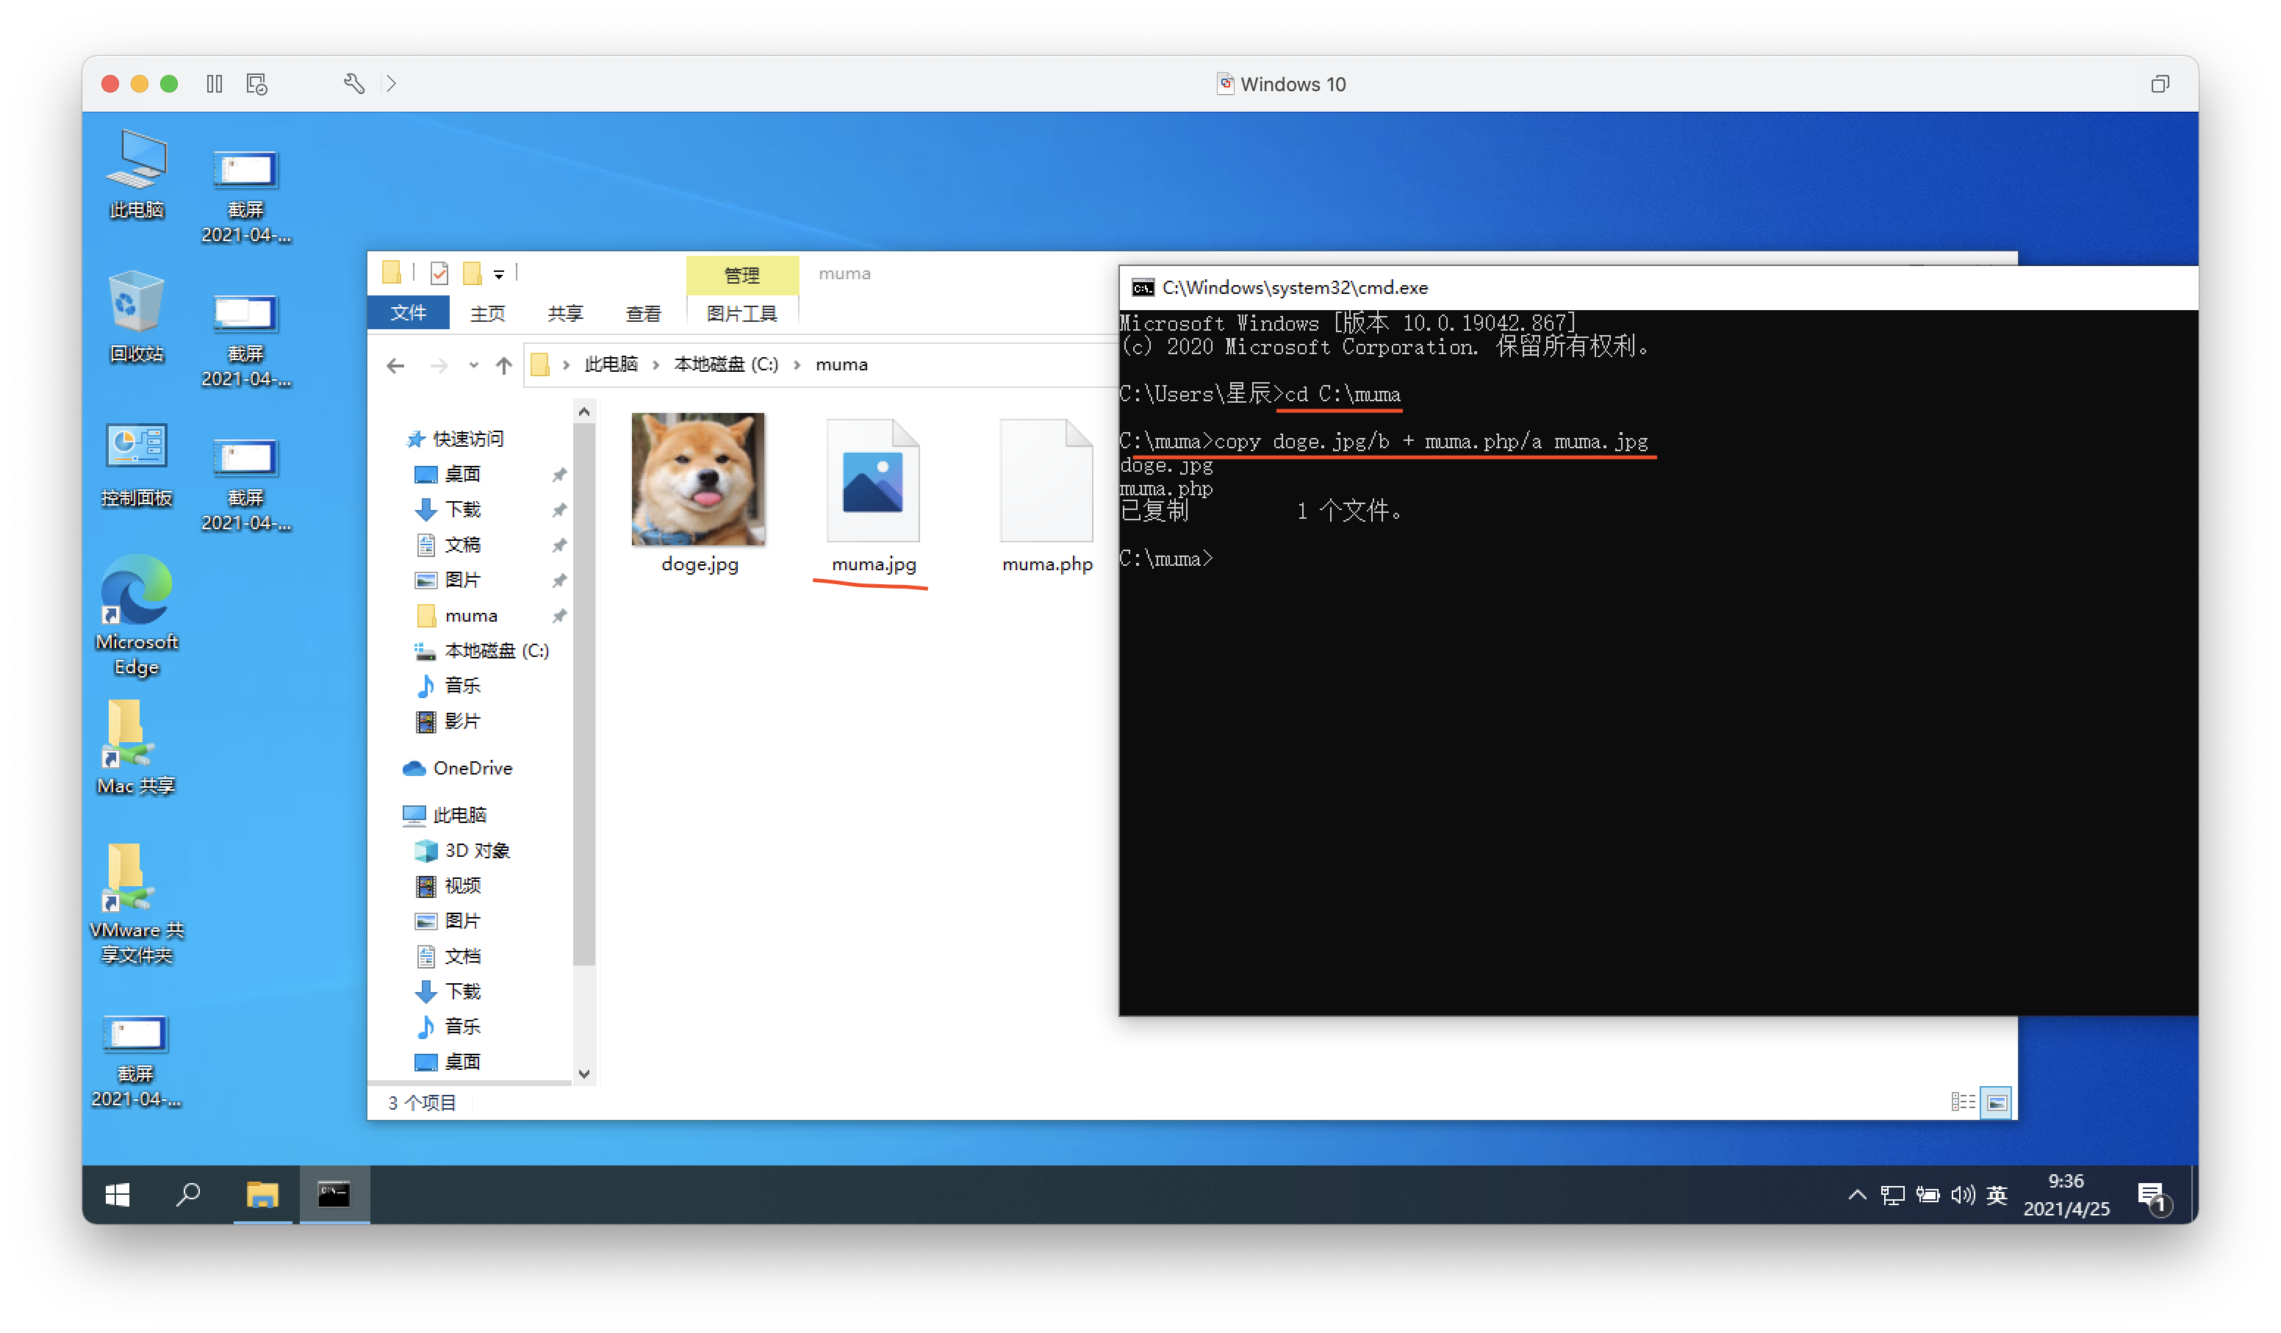
Task: Click muma in the address bar path
Action: pos(841,364)
